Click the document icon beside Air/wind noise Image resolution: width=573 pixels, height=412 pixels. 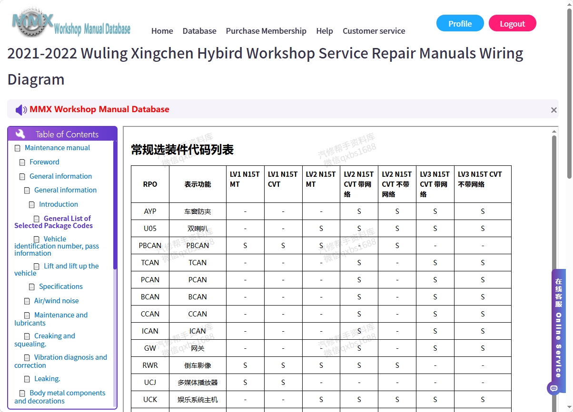(27, 301)
